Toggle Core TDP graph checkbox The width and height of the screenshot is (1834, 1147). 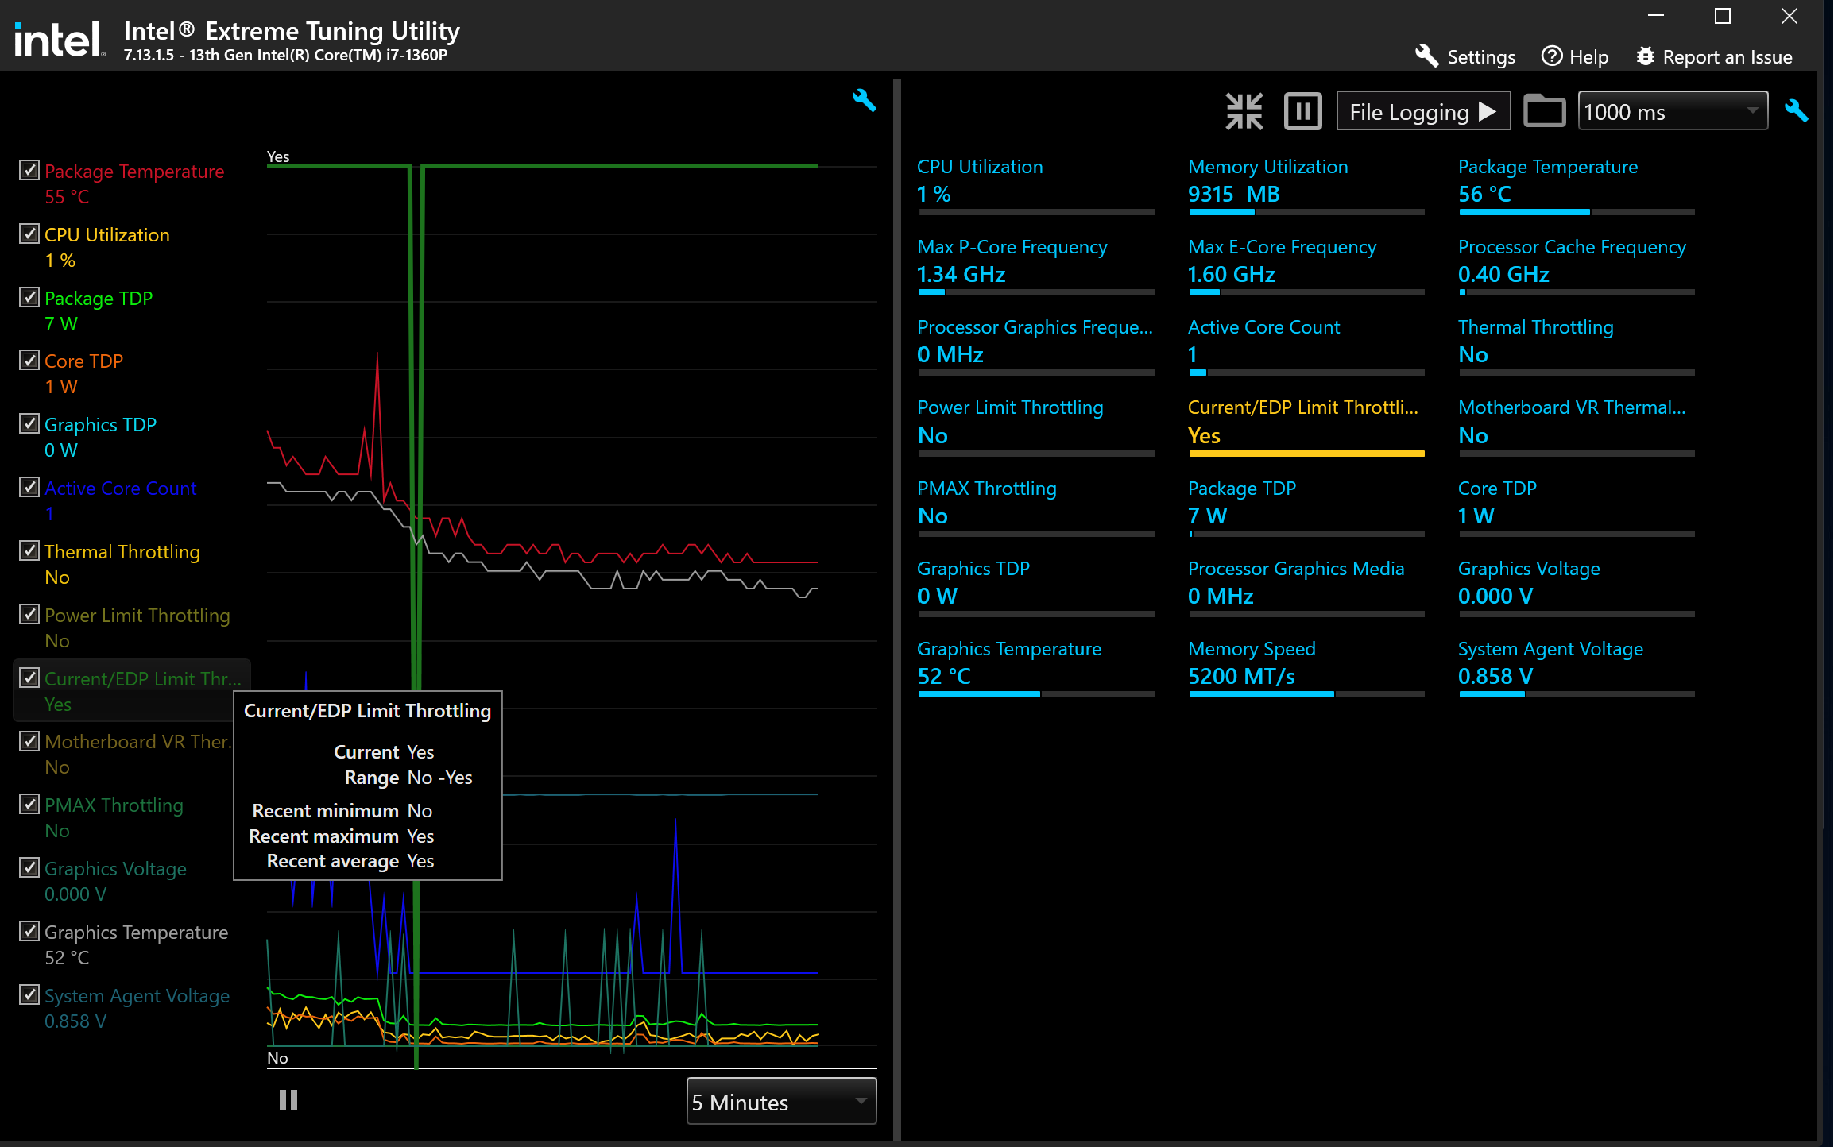pos(29,360)
